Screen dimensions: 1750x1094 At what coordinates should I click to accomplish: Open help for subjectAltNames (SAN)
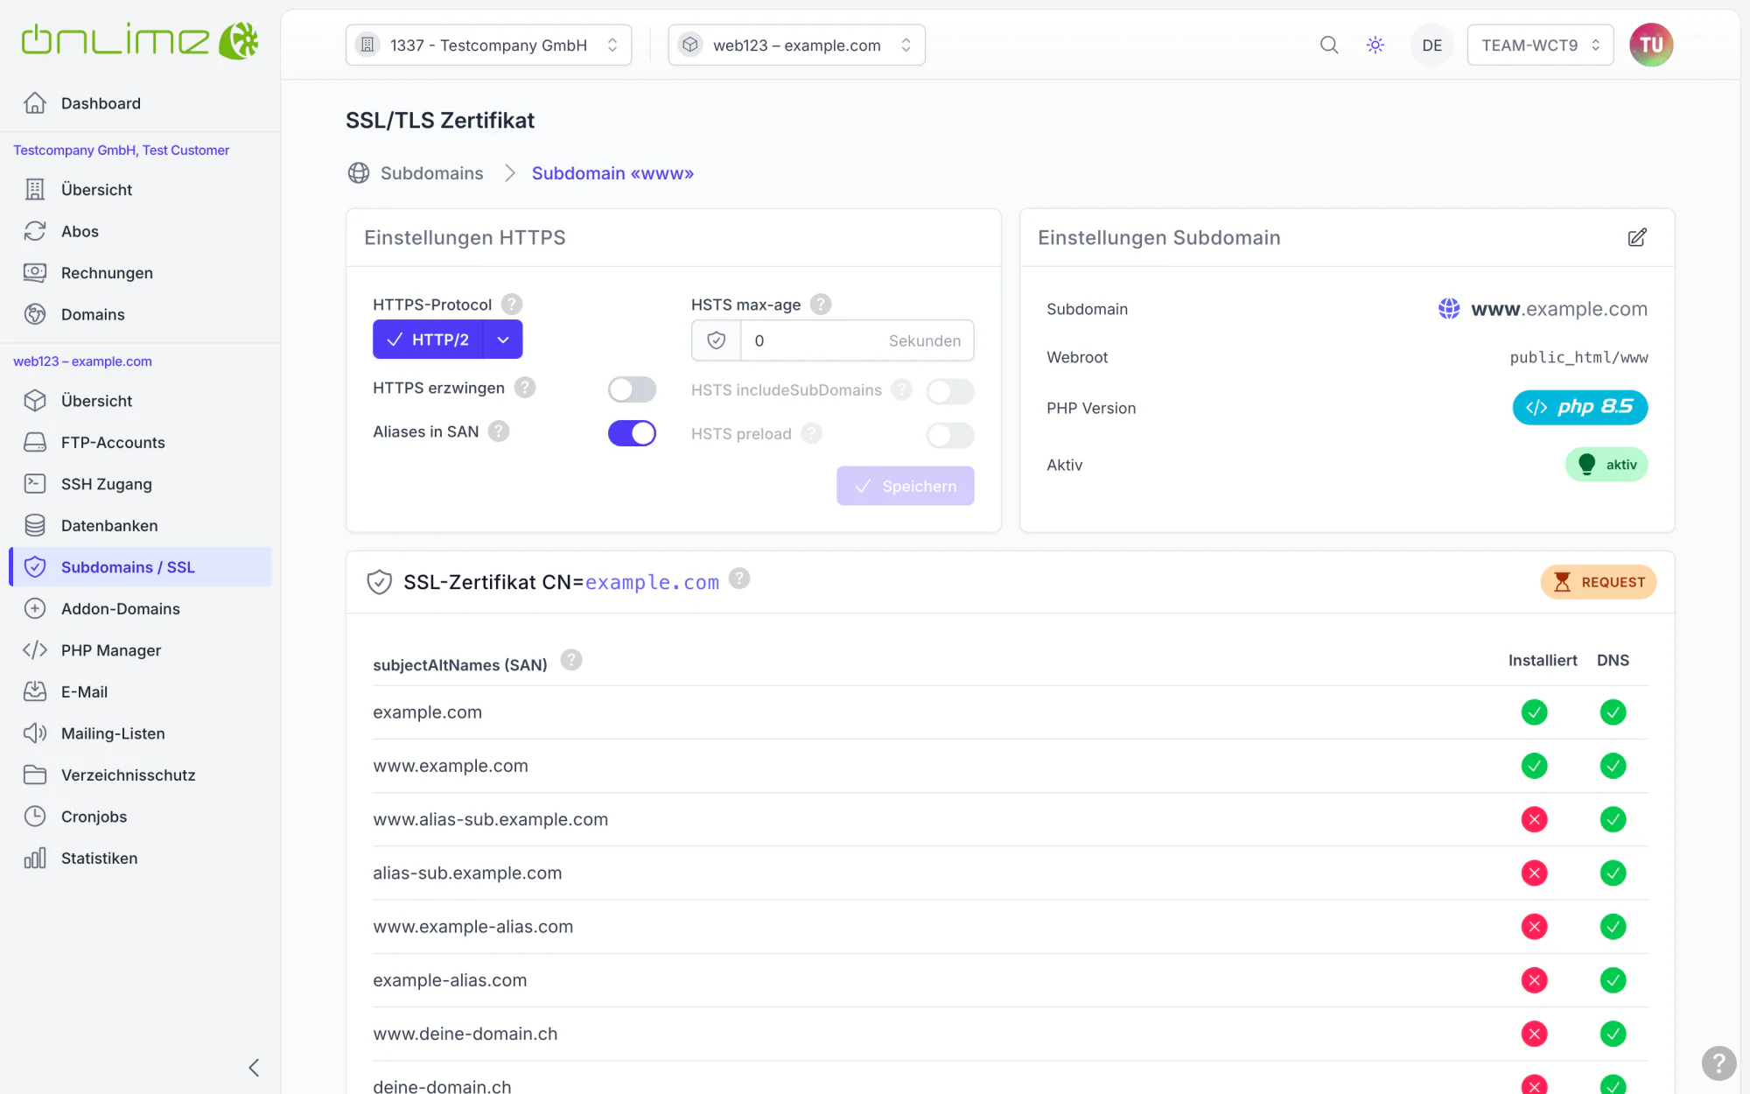click(571, 660)
